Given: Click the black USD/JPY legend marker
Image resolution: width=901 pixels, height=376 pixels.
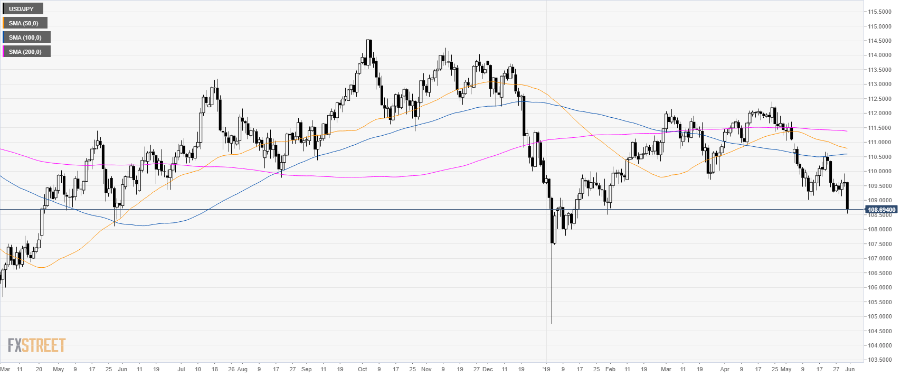Looking at the screenshot, I should [x=3, y=9].
